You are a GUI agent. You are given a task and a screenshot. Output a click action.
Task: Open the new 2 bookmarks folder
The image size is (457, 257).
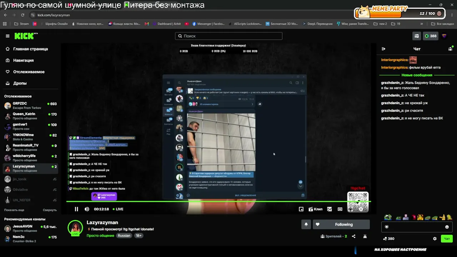(x=380, y=24)
